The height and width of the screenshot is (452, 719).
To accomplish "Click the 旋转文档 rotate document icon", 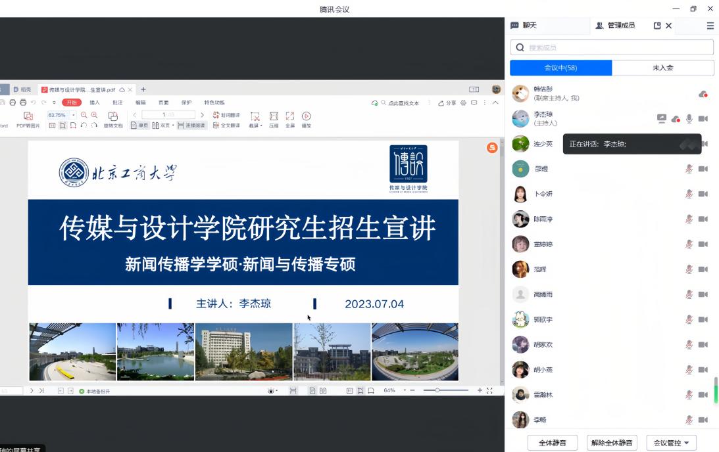I will [113, 116].
